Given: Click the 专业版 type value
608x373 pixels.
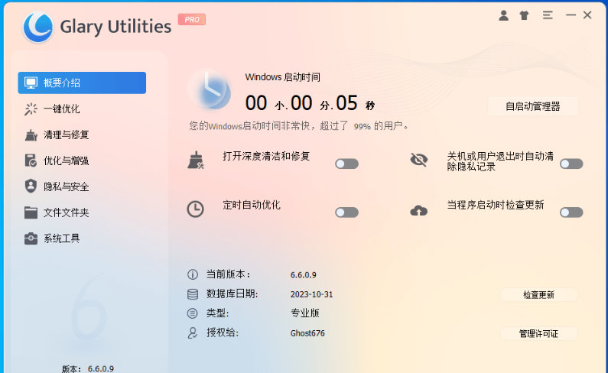Looking at the screenshot, I should 305,313.
